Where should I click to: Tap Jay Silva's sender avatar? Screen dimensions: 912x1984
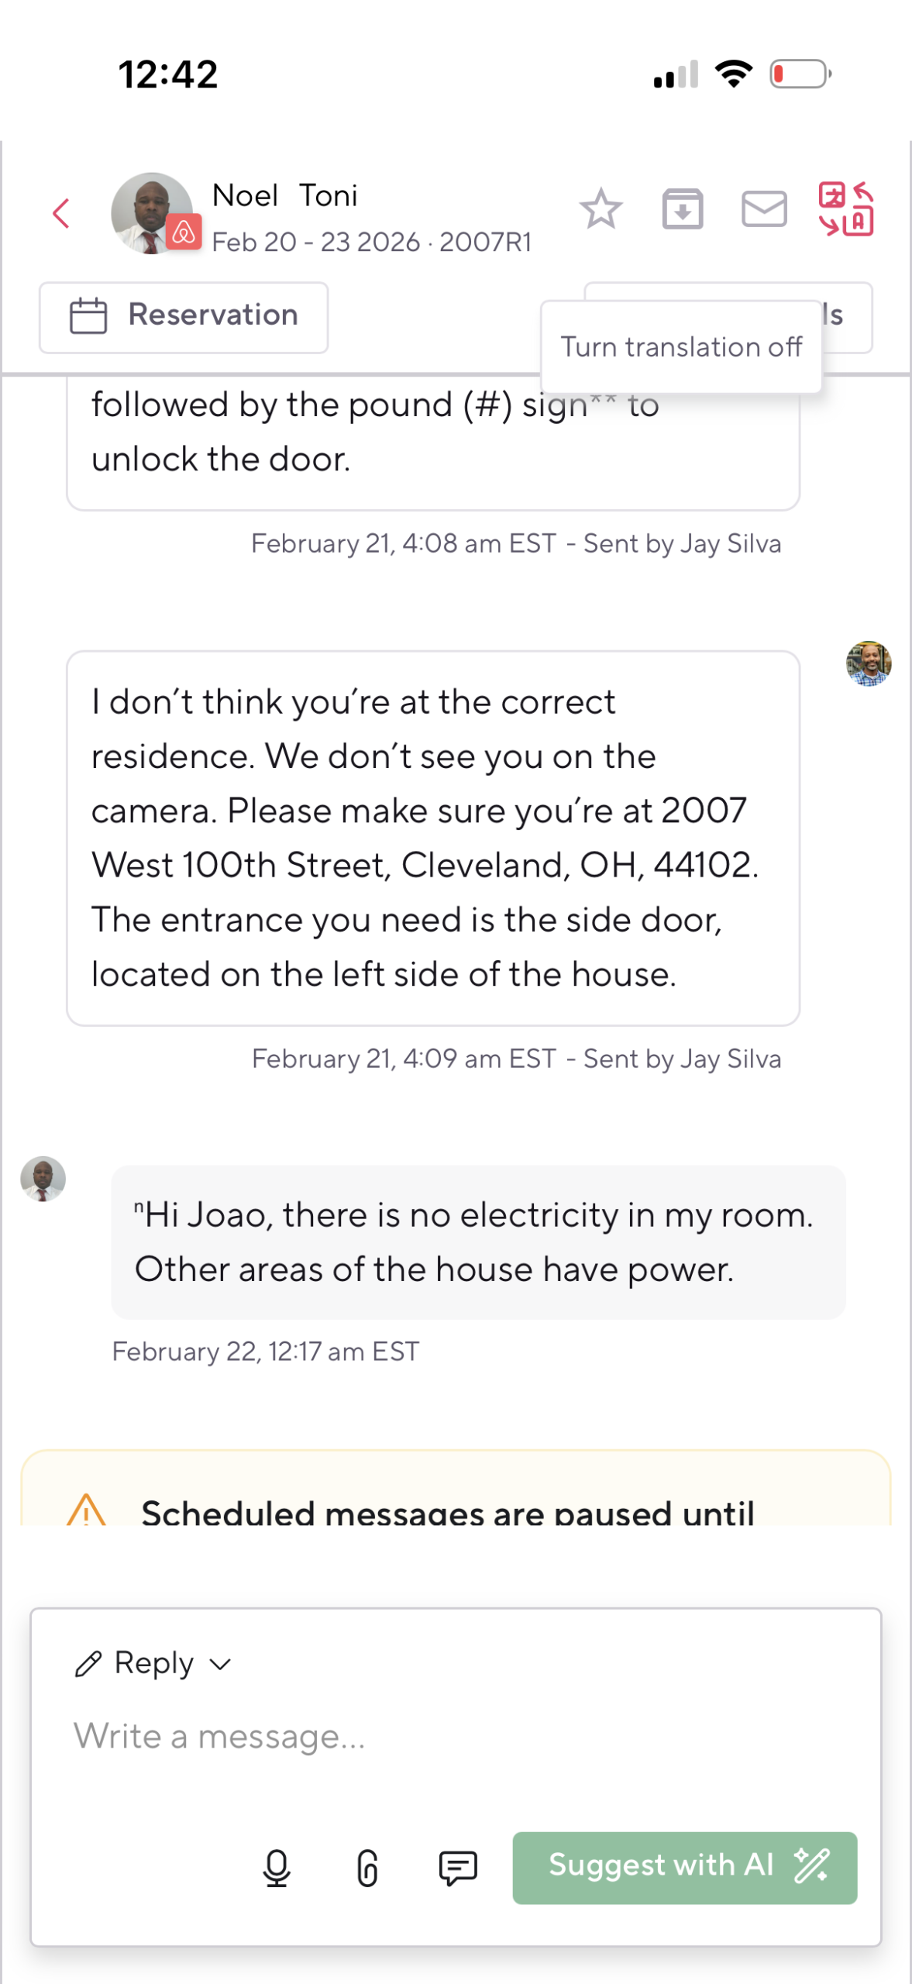tap(868, 663)
